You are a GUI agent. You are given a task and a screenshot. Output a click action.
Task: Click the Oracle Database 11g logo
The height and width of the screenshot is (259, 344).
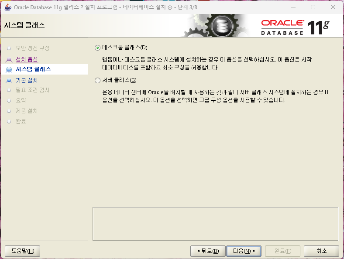(295, 27)
